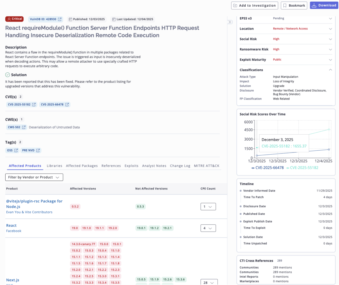Switch to the Exploits tab
This screenshot has height=285, width=339.
pos(131,166)
